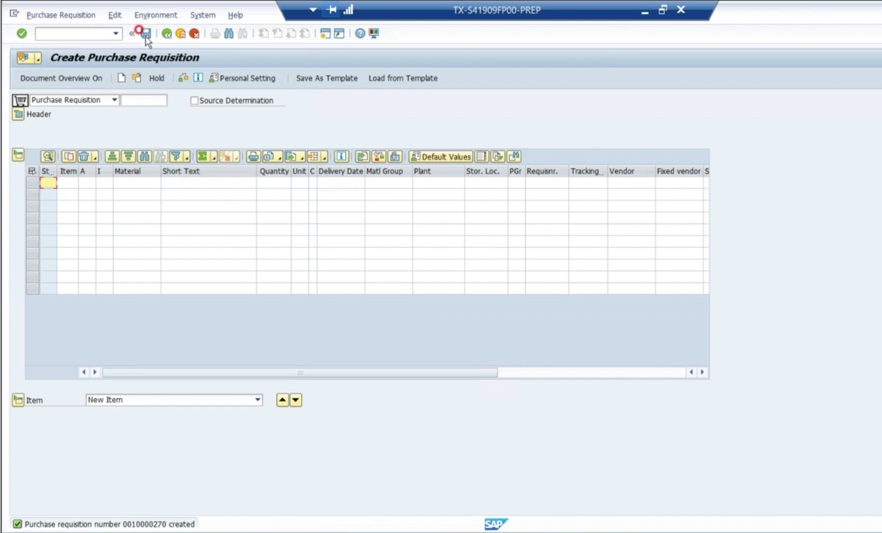Open the Purchase Requisition menu
The image size is (882, 533).
pos(61,15)
